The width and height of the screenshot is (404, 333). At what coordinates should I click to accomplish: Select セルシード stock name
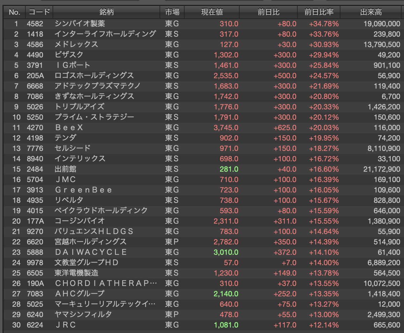point(72,148)
